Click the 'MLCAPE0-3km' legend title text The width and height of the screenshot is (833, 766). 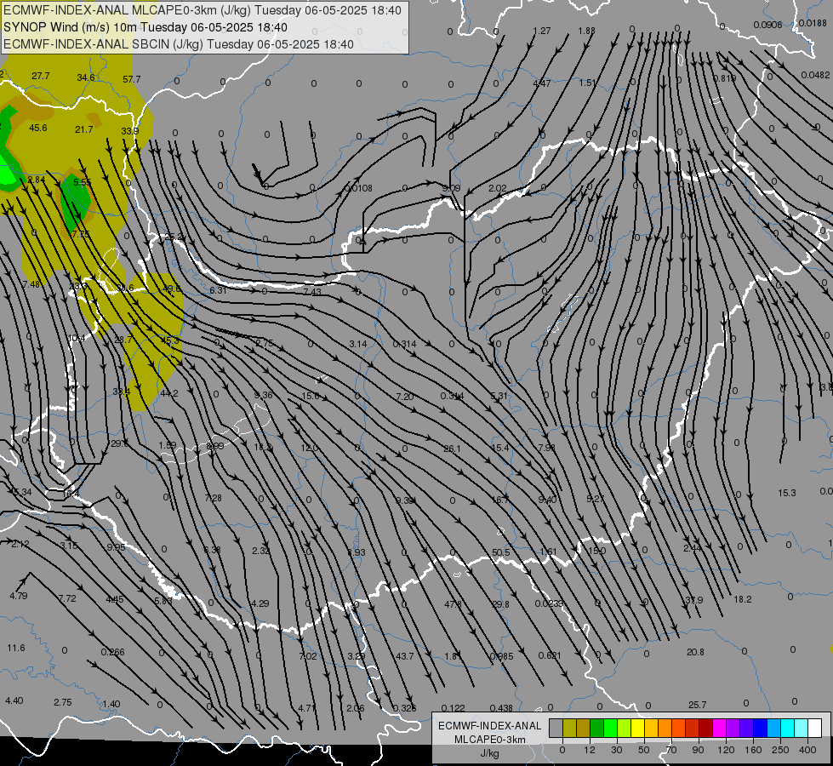pos(489,740)
